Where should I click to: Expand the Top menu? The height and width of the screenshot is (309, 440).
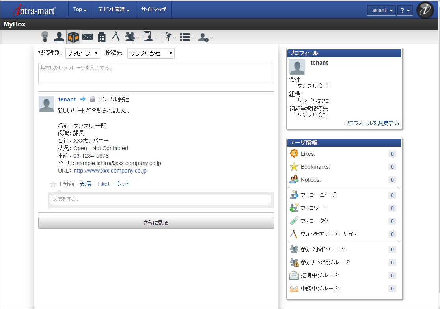pos(80,9)
